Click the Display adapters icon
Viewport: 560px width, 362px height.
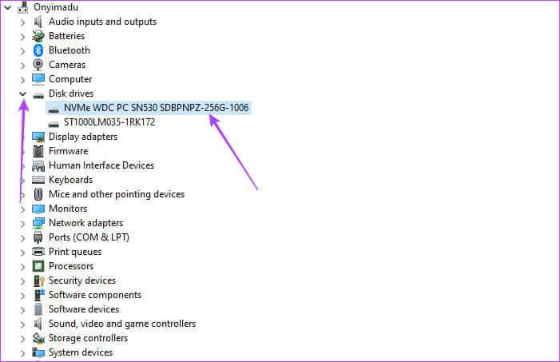point(38,137)
